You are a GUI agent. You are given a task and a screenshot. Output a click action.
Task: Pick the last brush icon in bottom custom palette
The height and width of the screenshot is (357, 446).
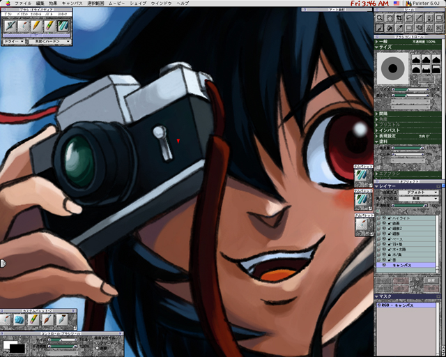coord(62,319)
